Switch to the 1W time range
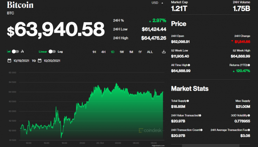The width and height of the screenshot is (258, 147). (x=122, y=52)
